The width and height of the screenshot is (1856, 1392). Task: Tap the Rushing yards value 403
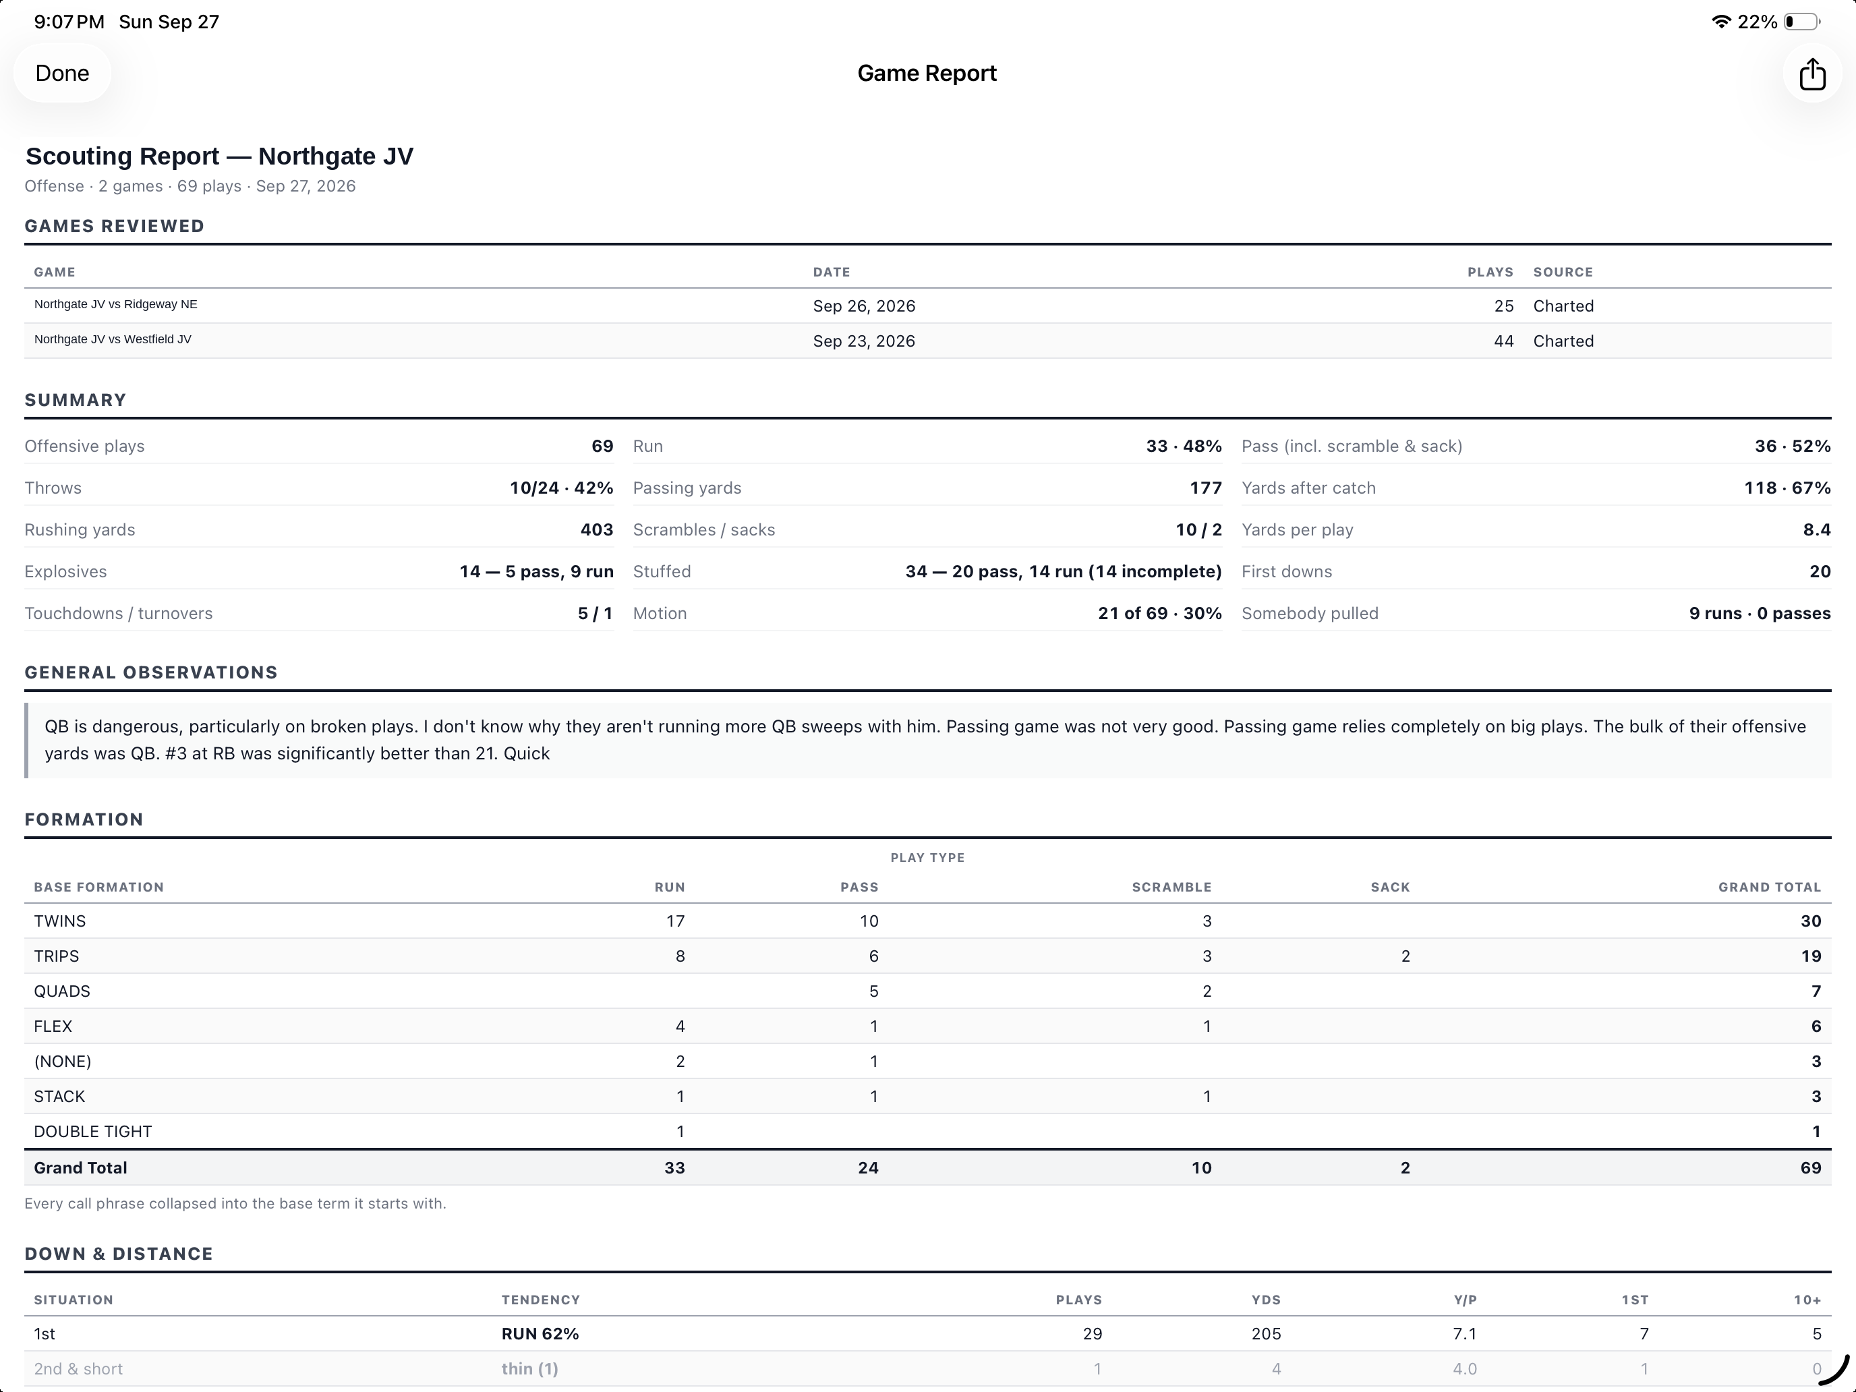click(597, 529)
